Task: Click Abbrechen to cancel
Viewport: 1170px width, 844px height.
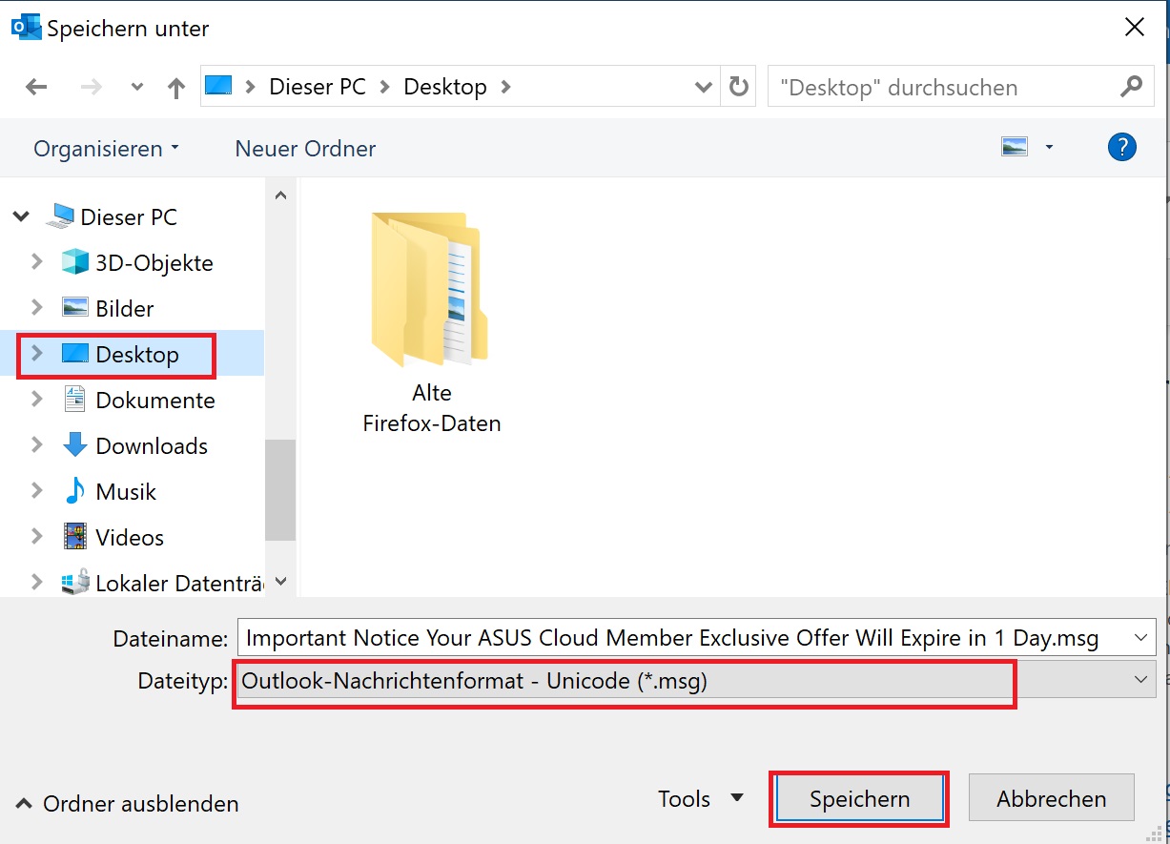Action: click(x=1052, y=799)
